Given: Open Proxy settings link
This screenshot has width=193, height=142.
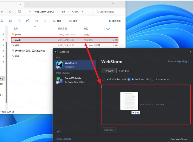Looking at the screenshot, I should click(x=63, y=139).
